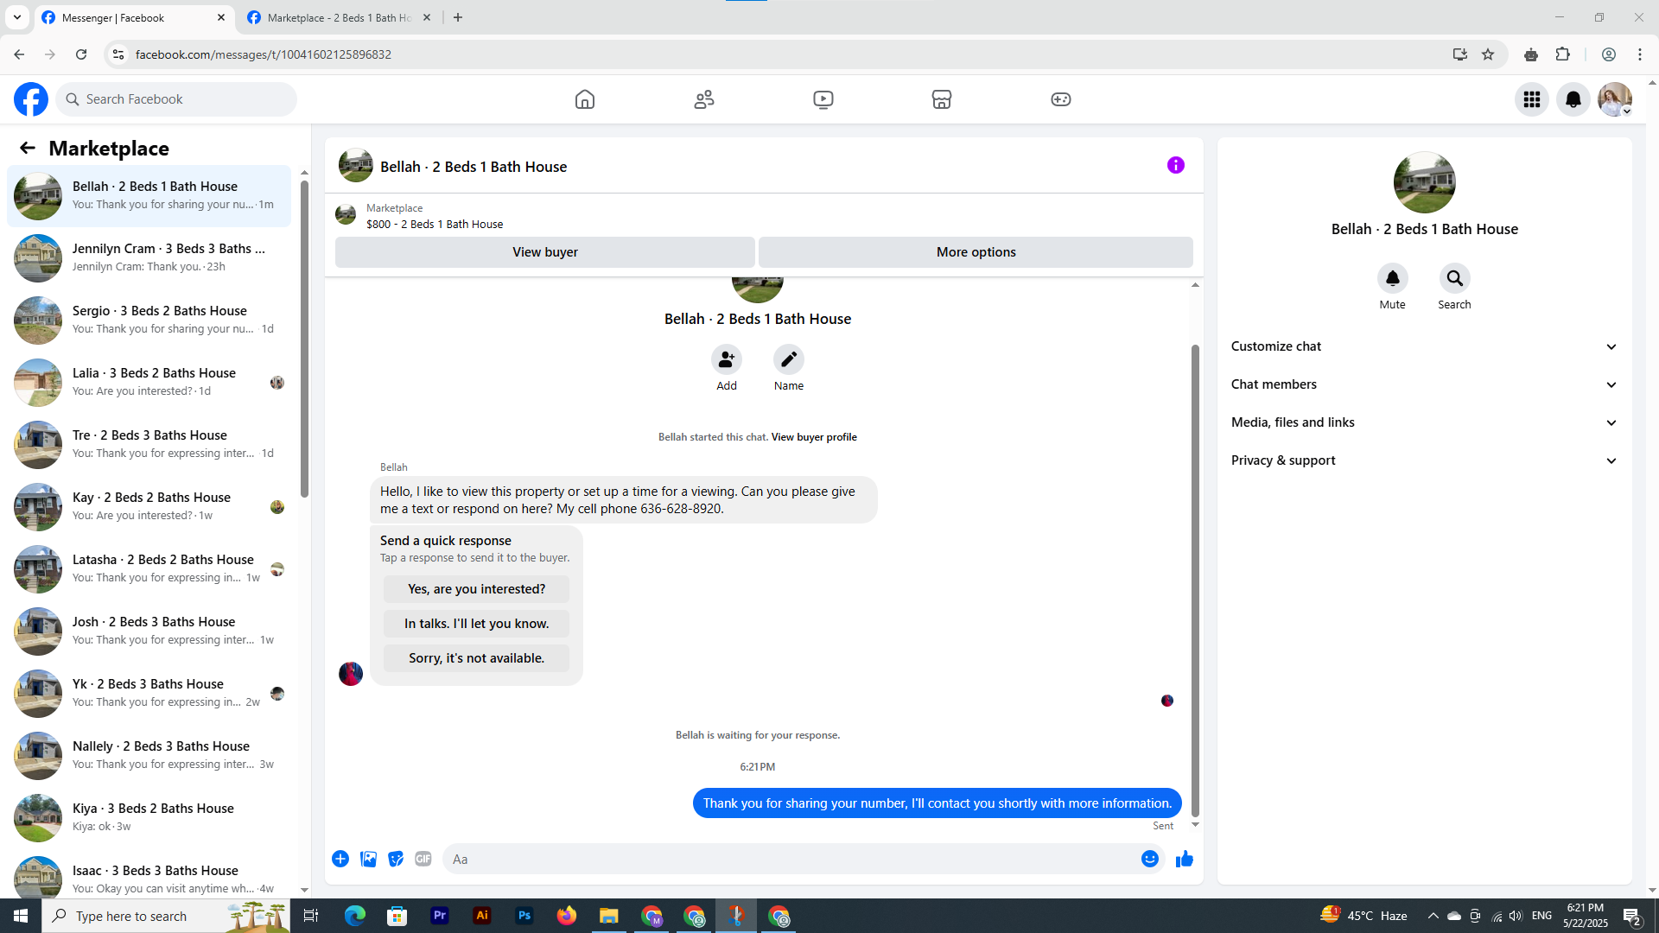Open Sergio 3 Beds 2 Baths House conversation
The image size is (1659, 933).
(149, 320)
